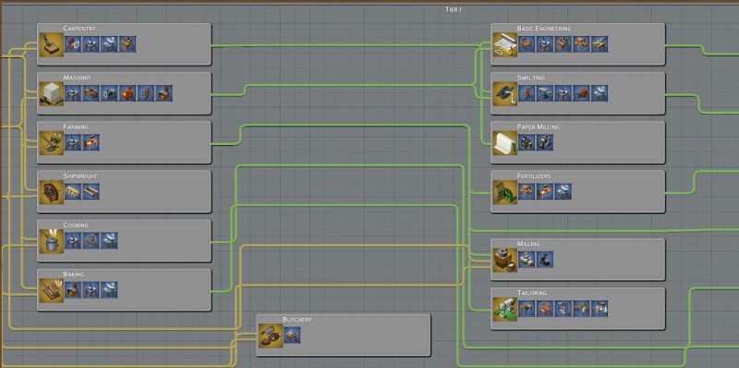Select the Butchery skill gold icon
Viewport: 739px width, 368px height.
(271, 336)
